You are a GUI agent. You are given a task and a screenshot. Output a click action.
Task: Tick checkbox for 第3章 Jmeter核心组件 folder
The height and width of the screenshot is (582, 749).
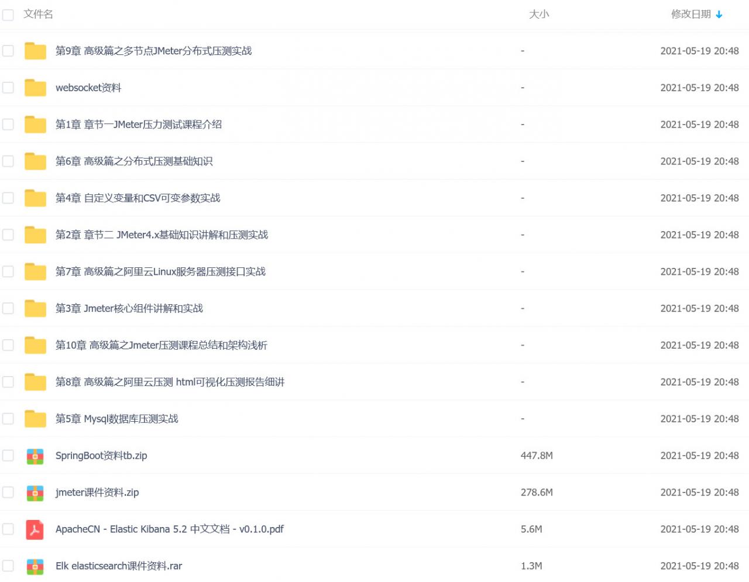tap(8, 309)
